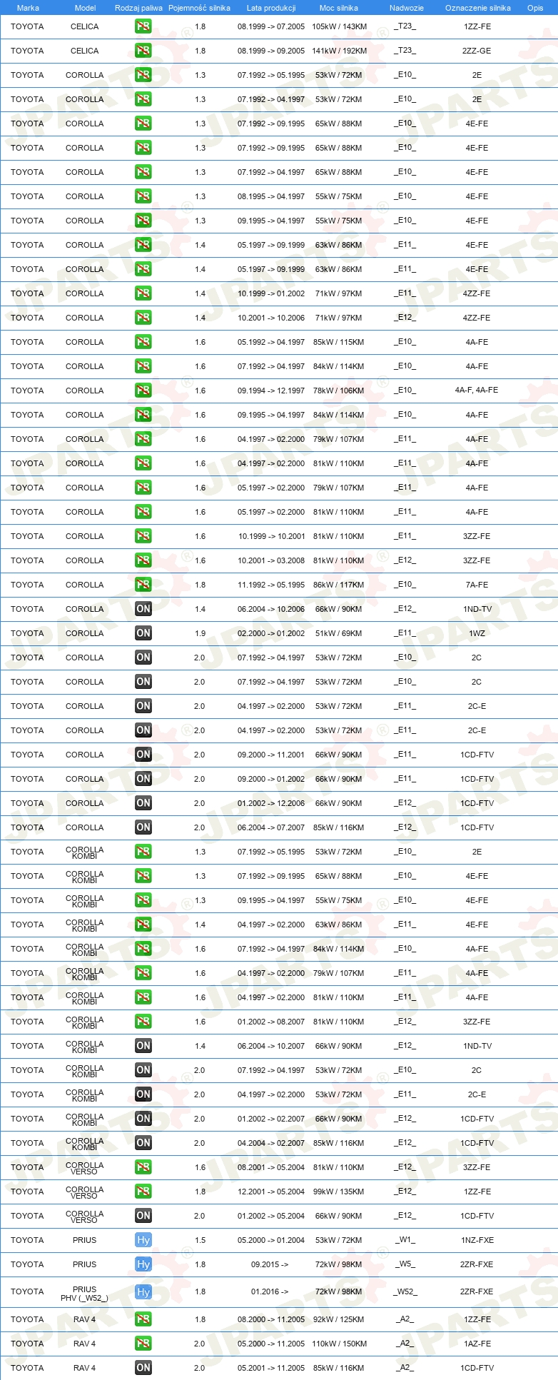558x1380 pixels.
Task: Select the '12.2001 -> 05.2004' production years cell
Action: click(271, 1192)
